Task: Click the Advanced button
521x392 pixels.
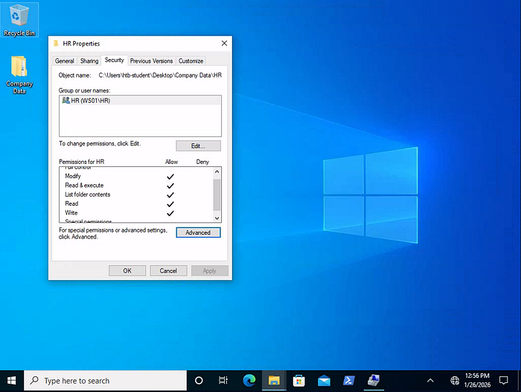Action: (198, 233)
